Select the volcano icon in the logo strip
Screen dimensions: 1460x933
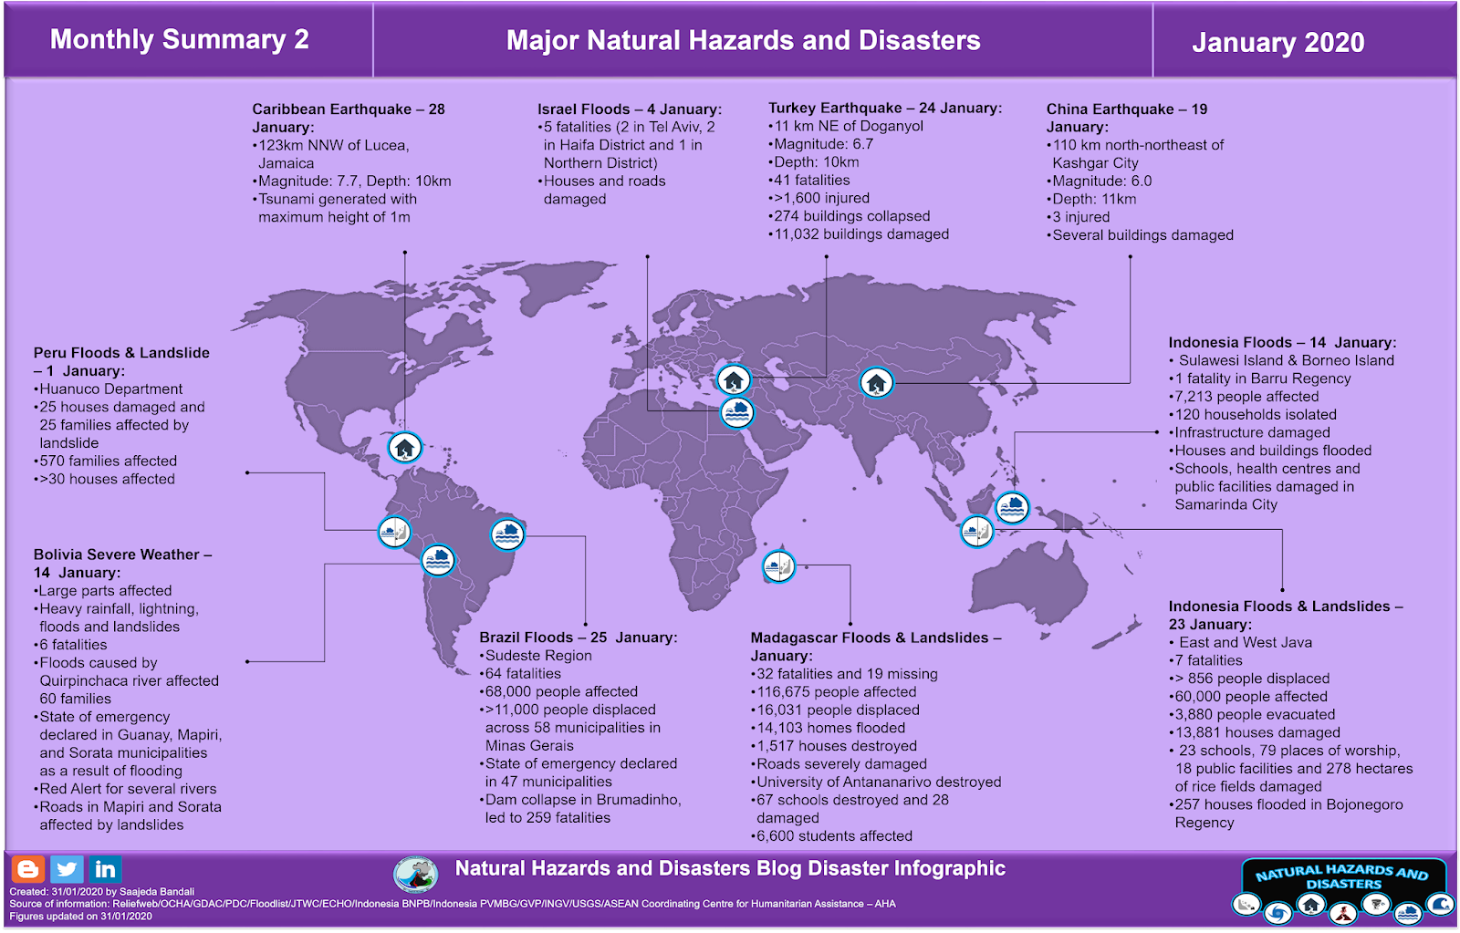click(x=1343, y=912)
